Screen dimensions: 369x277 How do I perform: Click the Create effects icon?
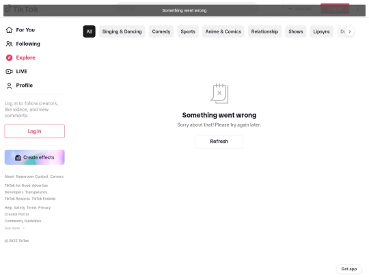pyautogui.click(x=18, y=157)
